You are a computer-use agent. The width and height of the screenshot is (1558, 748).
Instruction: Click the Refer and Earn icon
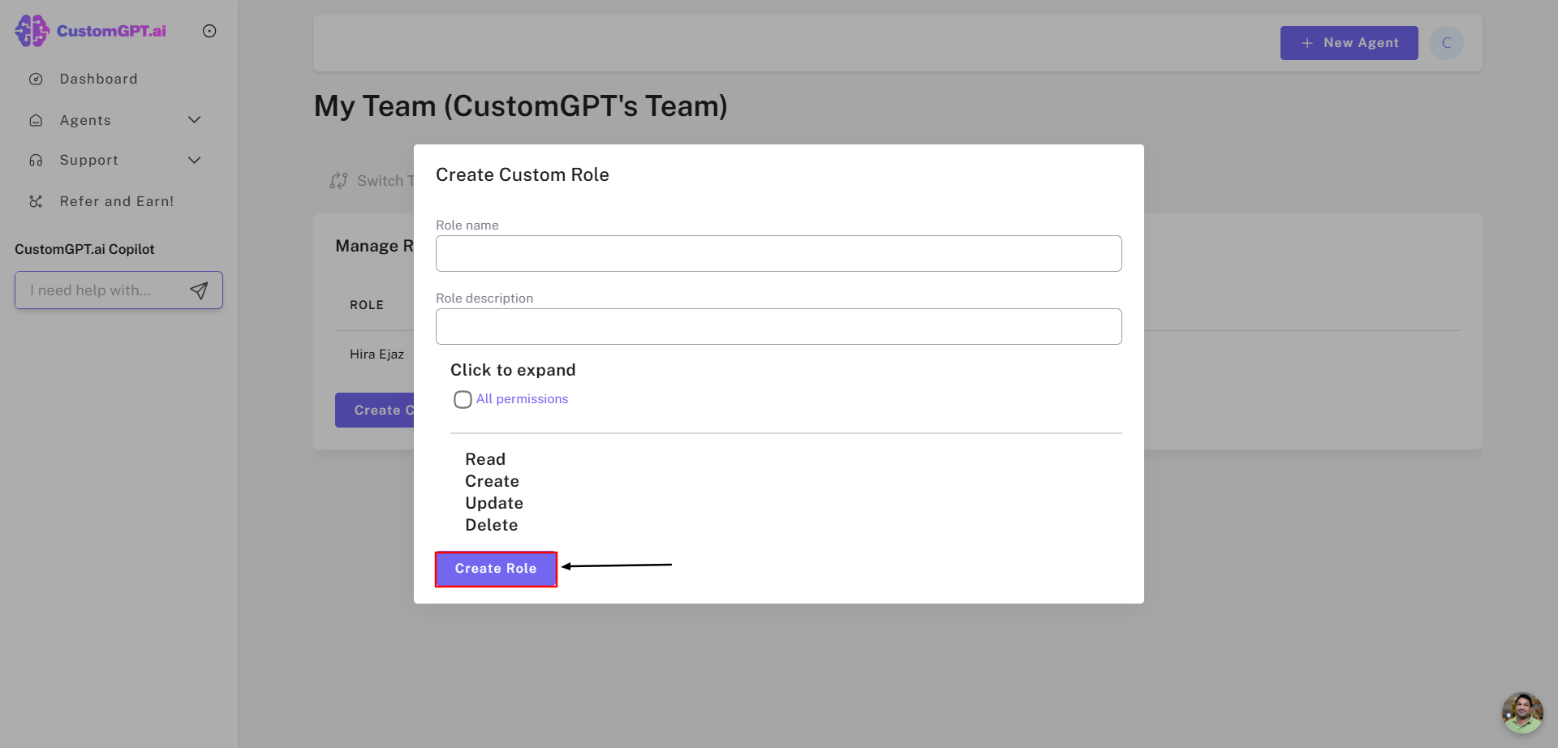point(36,201)
